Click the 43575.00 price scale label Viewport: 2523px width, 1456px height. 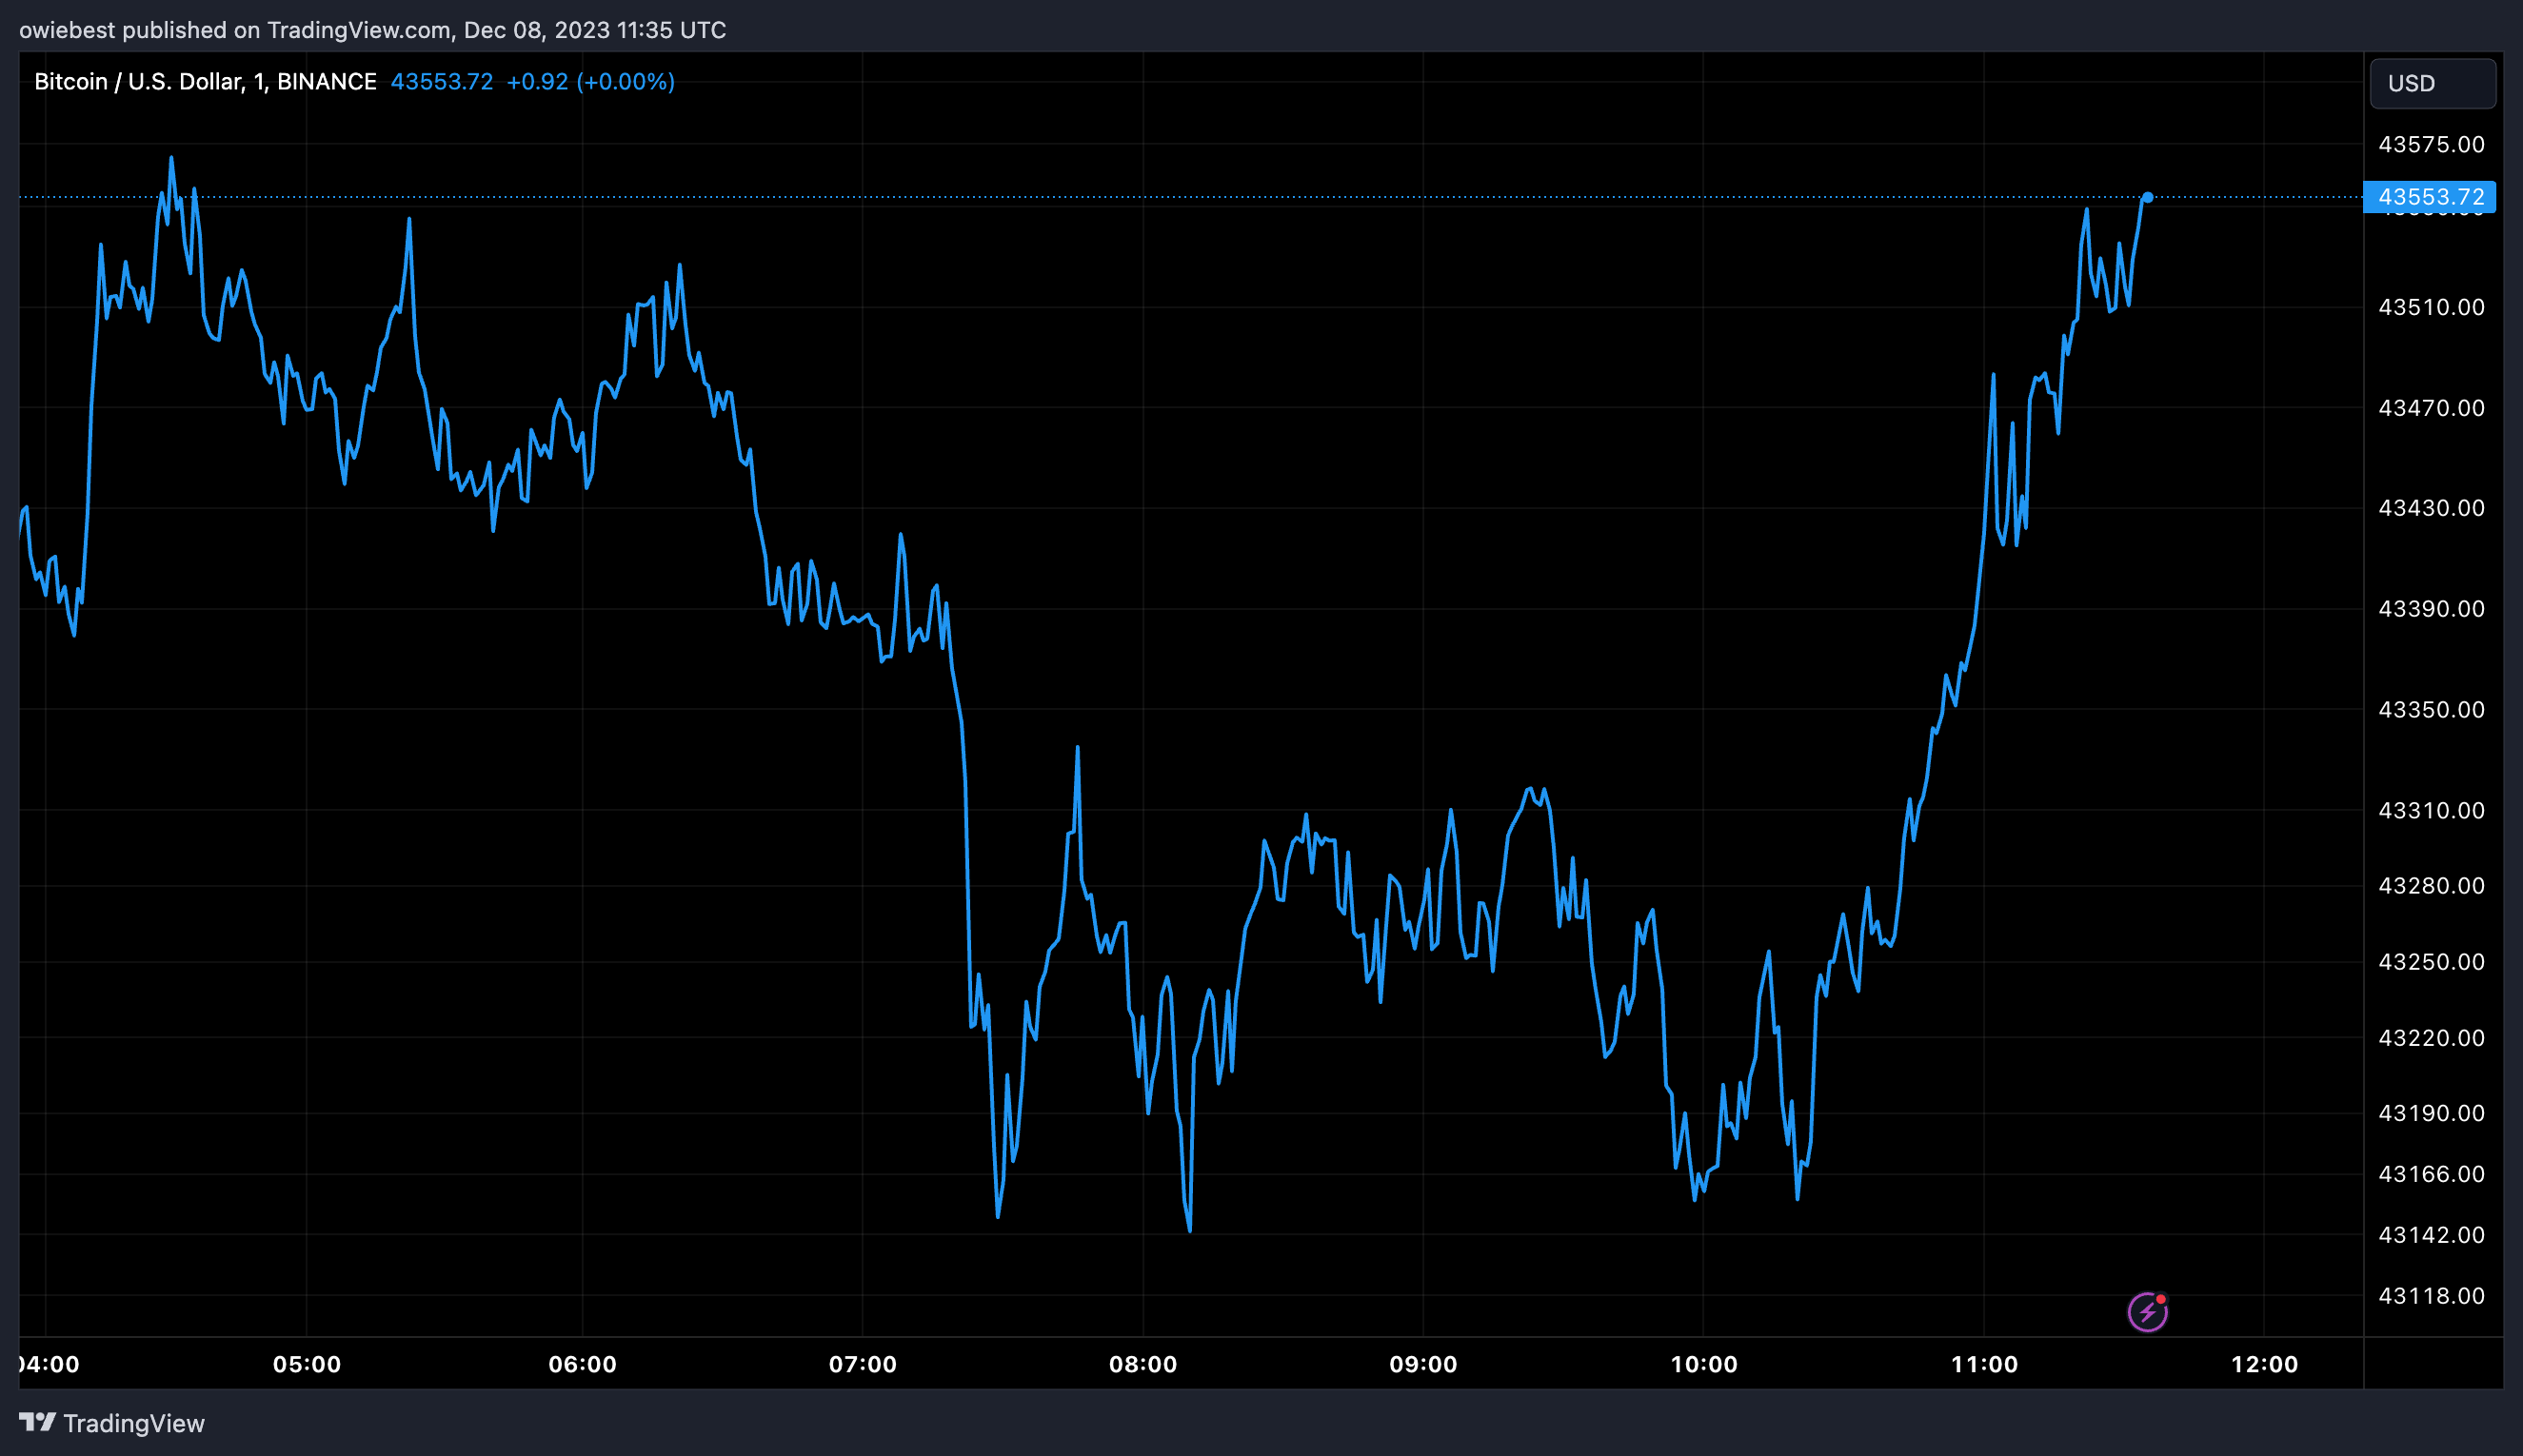2430,145
